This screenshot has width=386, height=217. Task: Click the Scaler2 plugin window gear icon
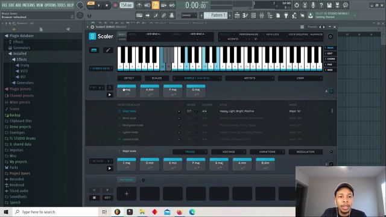tap(92, 27)
